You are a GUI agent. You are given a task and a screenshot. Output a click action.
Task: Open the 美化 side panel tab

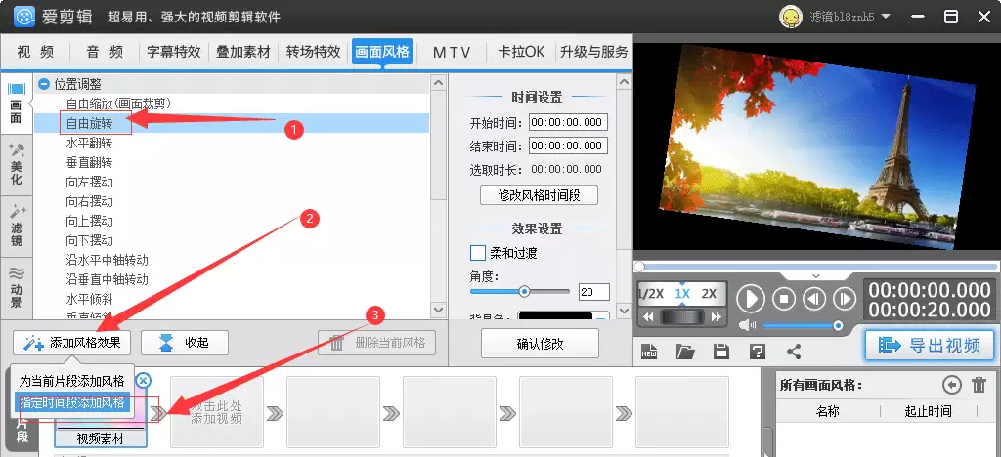(x=16, y=166)
